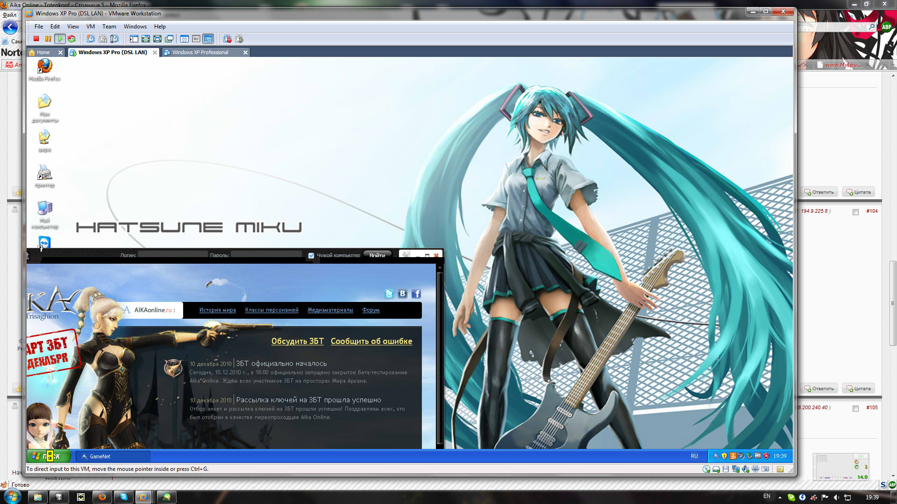897x504 pixels.
Task: Open the 'Медиаматериалы' link
Action: [x=330, y=310]
